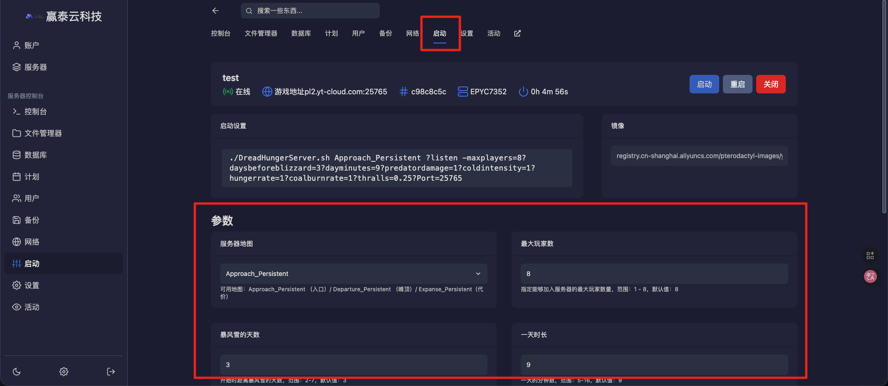Edit the 最大玩家数 max players field
Viewport: 888px width, 386px height.
pyautogui.click(x=654, y=274)
